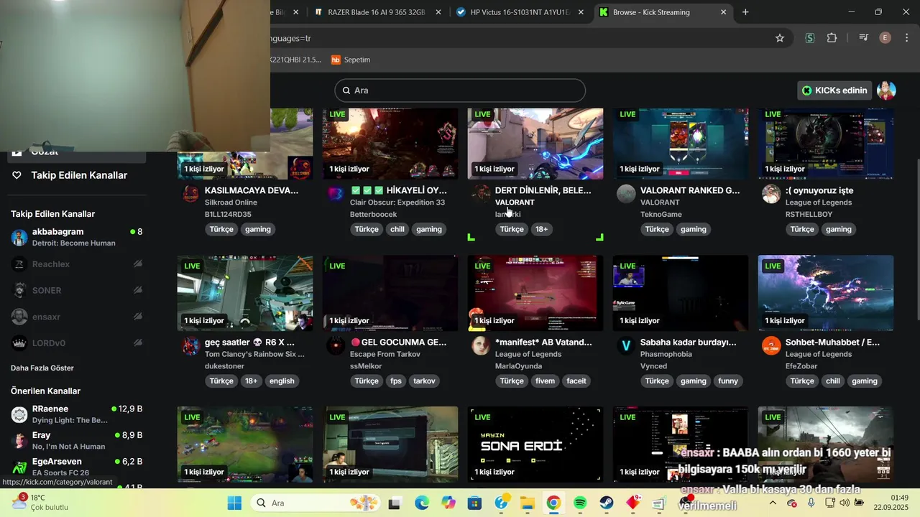
Task: Click the tarkov tag under ssMelkor
Action: point(424,381)
